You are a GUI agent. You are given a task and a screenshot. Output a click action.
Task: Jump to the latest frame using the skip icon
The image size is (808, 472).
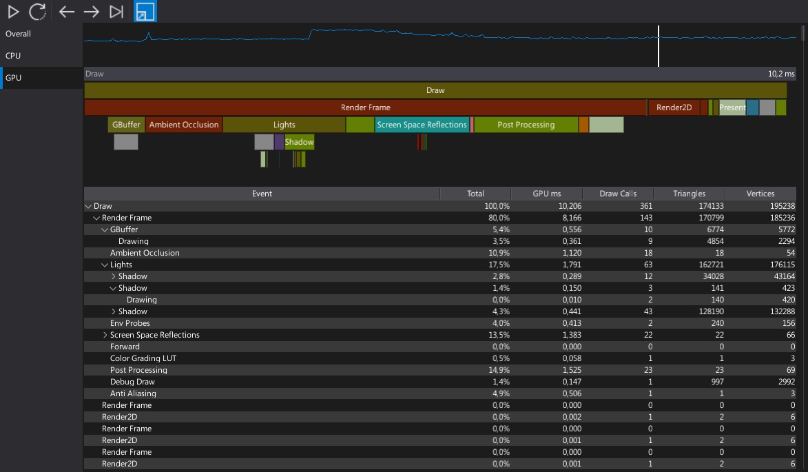(116, 11)
